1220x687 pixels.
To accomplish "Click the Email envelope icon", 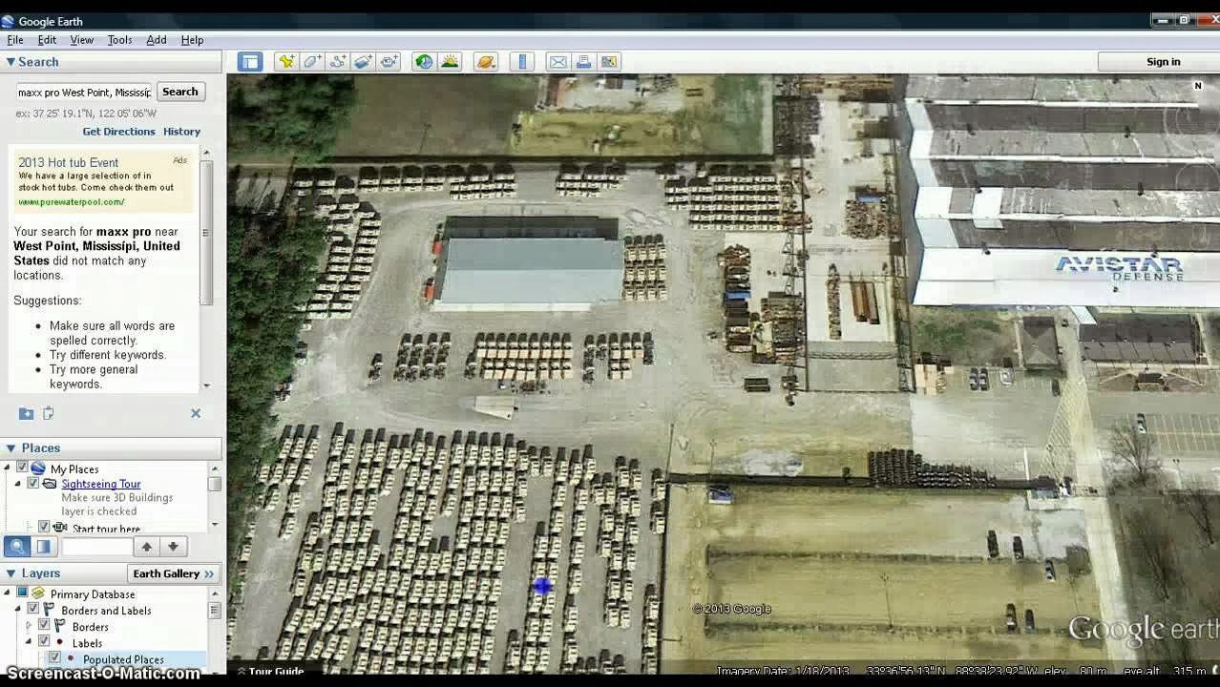I will (x=558, y=61).
